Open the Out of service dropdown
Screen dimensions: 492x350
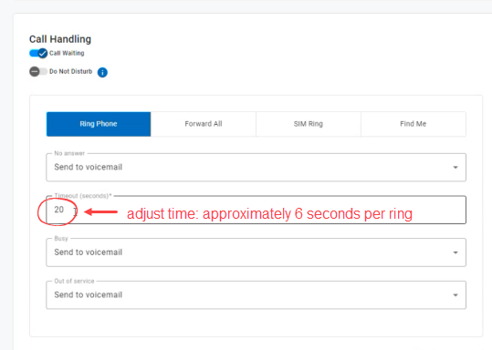pyautogui.click(x=256, y=295)
